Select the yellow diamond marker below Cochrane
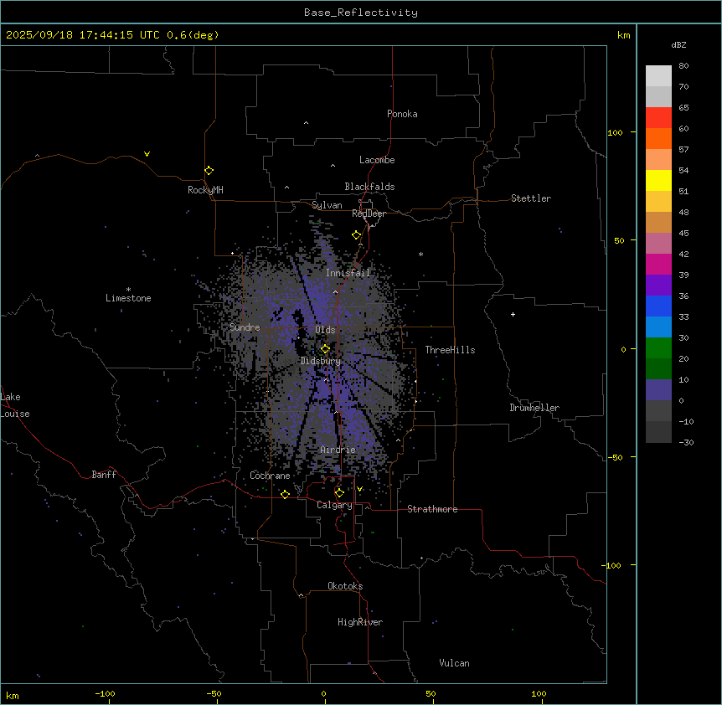 pyautogui.click(x=285, y=494)
